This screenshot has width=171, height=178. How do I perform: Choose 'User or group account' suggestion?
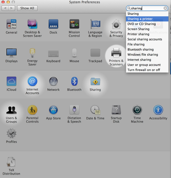pos(147,65)
